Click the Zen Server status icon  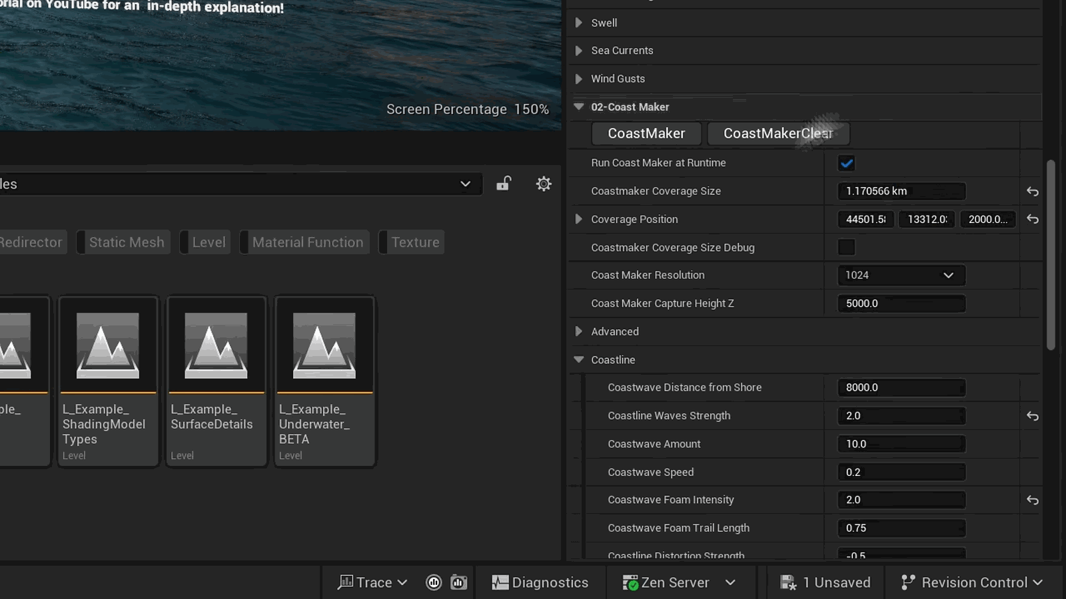coord(630,583)
